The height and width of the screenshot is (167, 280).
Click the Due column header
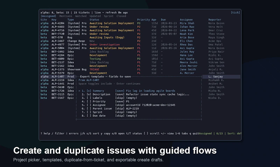point(163,20)
